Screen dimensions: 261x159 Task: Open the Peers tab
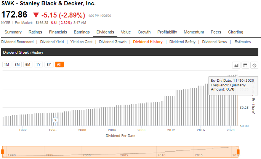tap(216, 32)
